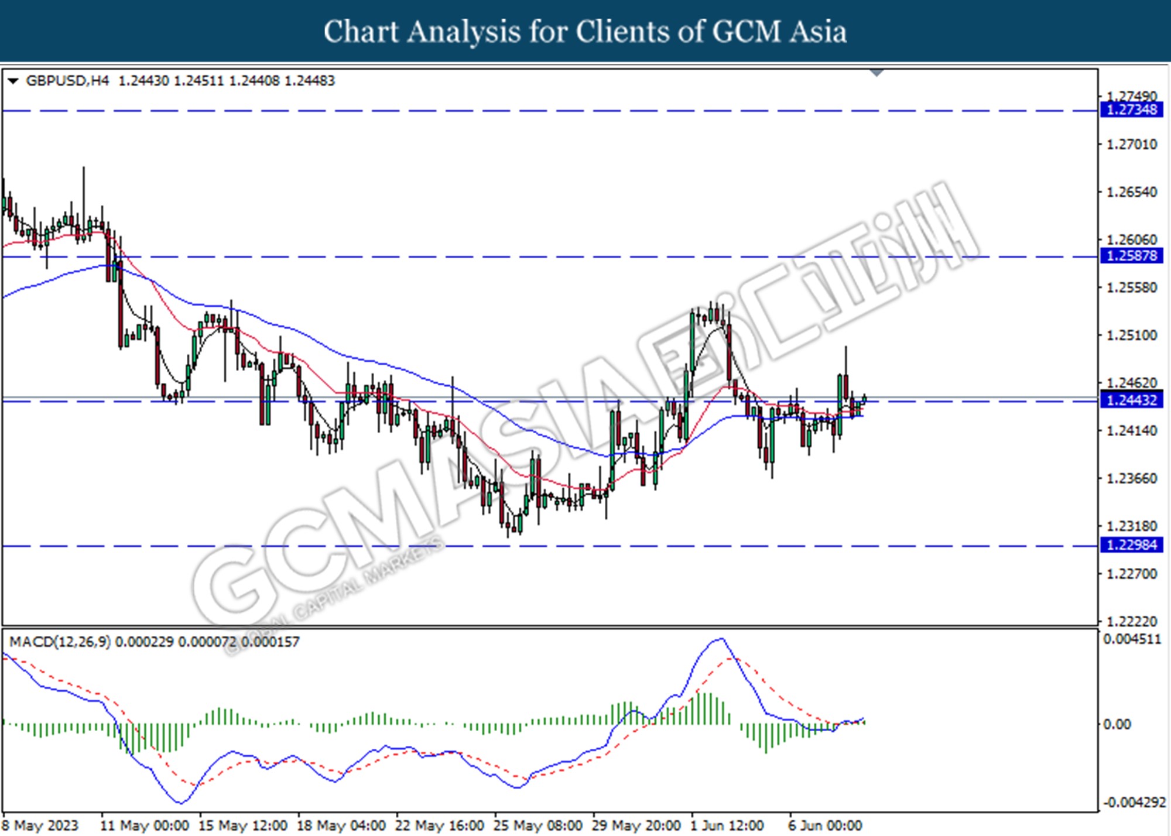Screen dimensions: 1171x836
Task: Click the 22 May 16:00 time label
Action: tap(440, 826)
